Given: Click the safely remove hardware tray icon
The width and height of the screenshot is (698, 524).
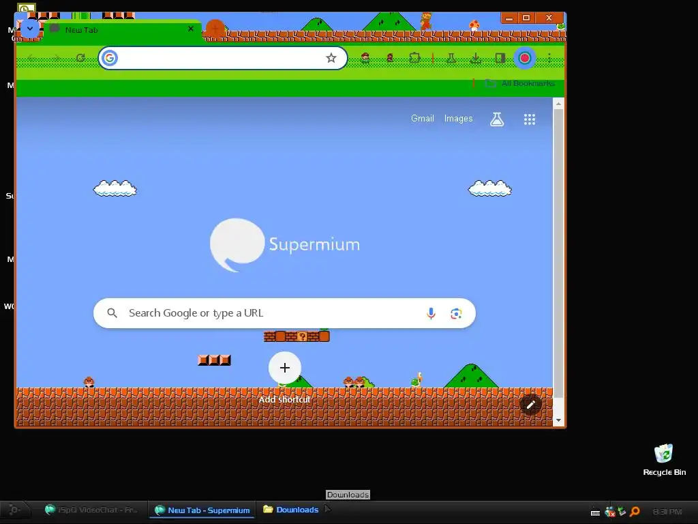Looking at the screenshot, I should 622,512.
